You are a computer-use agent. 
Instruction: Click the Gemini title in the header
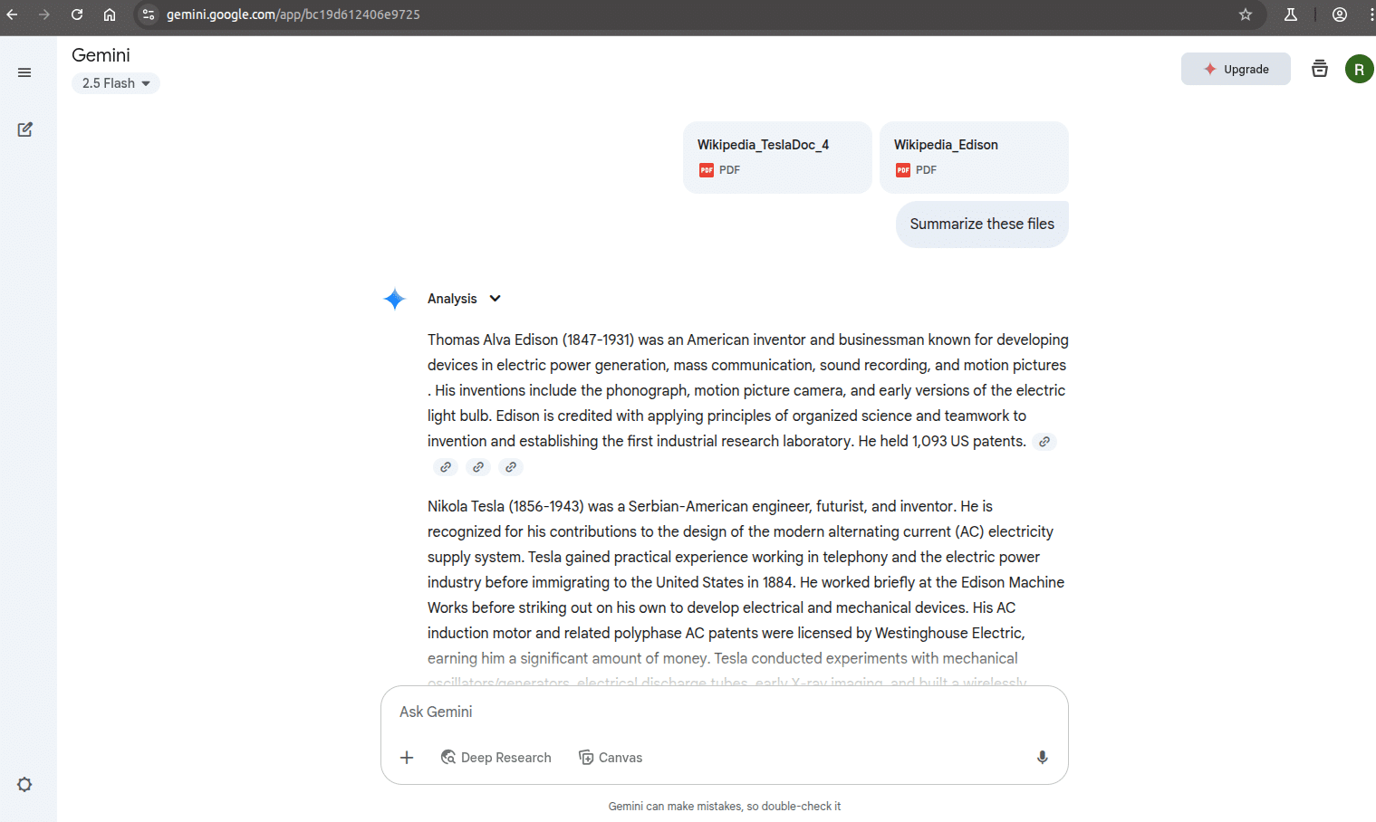(101, 55)
